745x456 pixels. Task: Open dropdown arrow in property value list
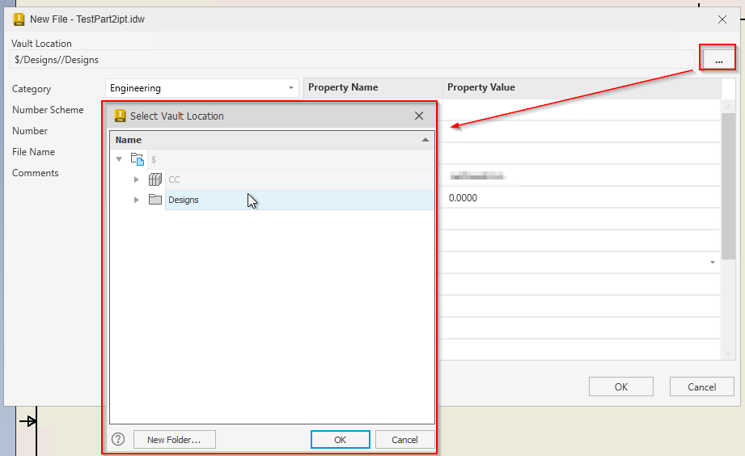click(x=712, y=263)
